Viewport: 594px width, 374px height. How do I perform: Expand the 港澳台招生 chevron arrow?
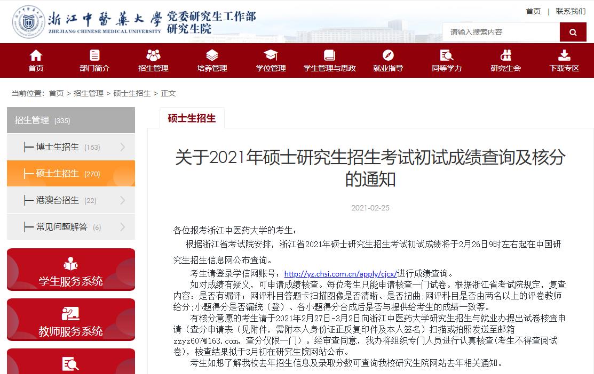[x=123, y=200]
